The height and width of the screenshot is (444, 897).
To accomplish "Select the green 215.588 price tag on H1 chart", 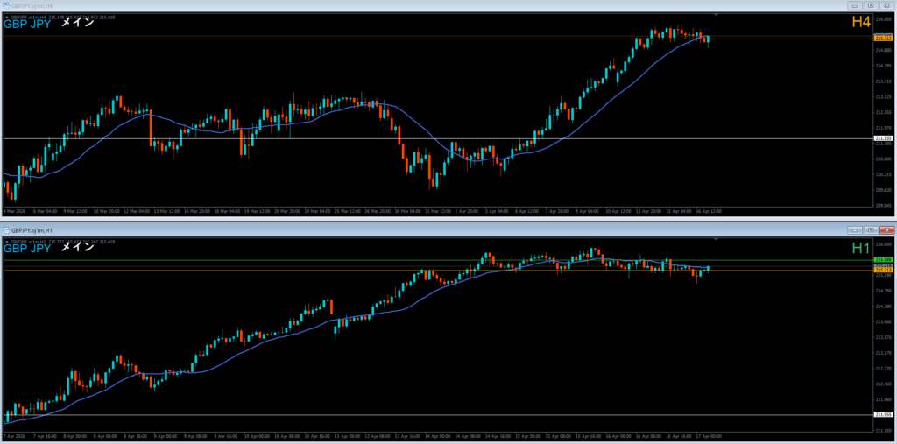I will (883, 260).
